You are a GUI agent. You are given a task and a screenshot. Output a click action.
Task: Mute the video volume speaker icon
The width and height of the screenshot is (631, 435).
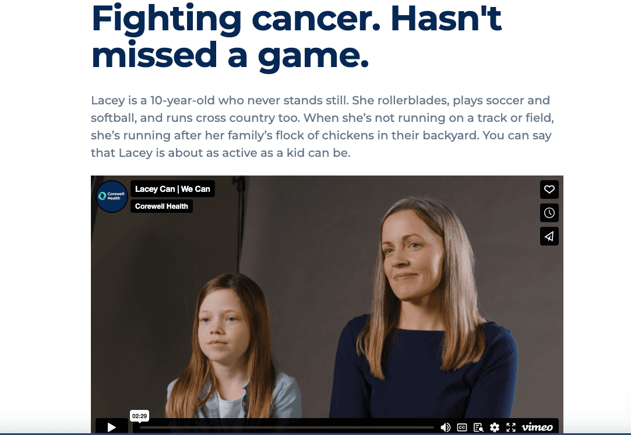pyautogui.click(x=445, y=427)
